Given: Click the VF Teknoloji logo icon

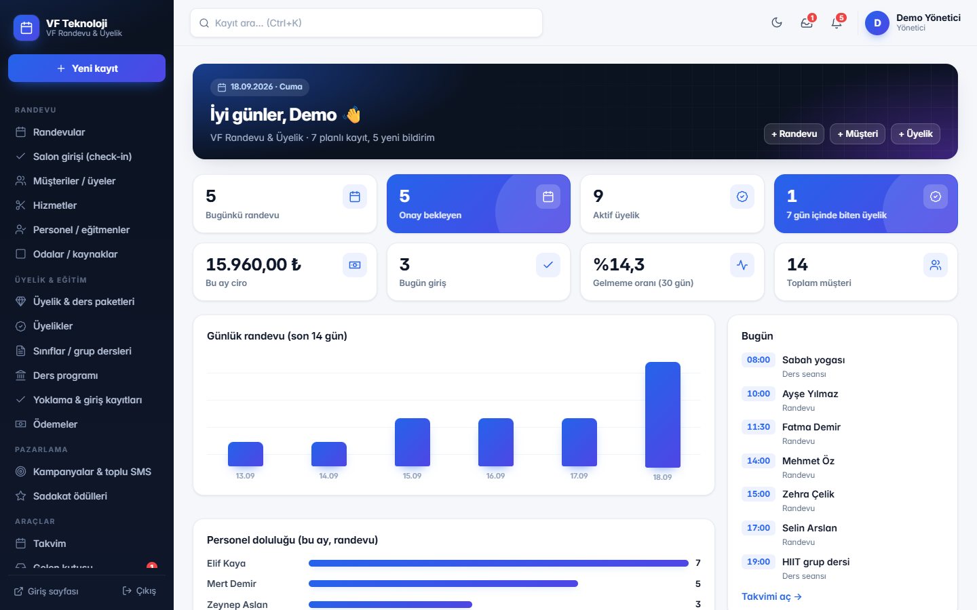Looking at the screenshot, I should [x=26, y=28].
